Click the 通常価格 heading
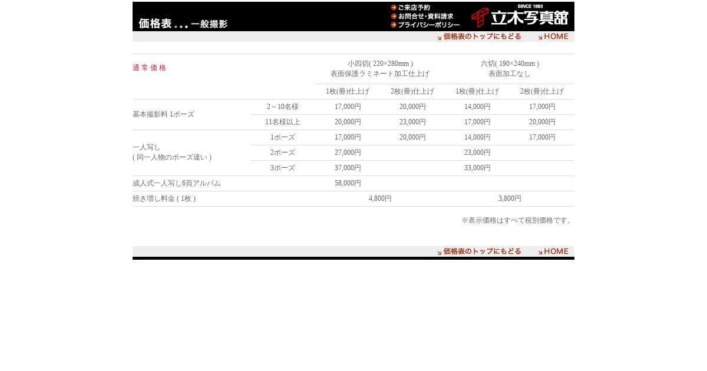 tap(150, 68)
